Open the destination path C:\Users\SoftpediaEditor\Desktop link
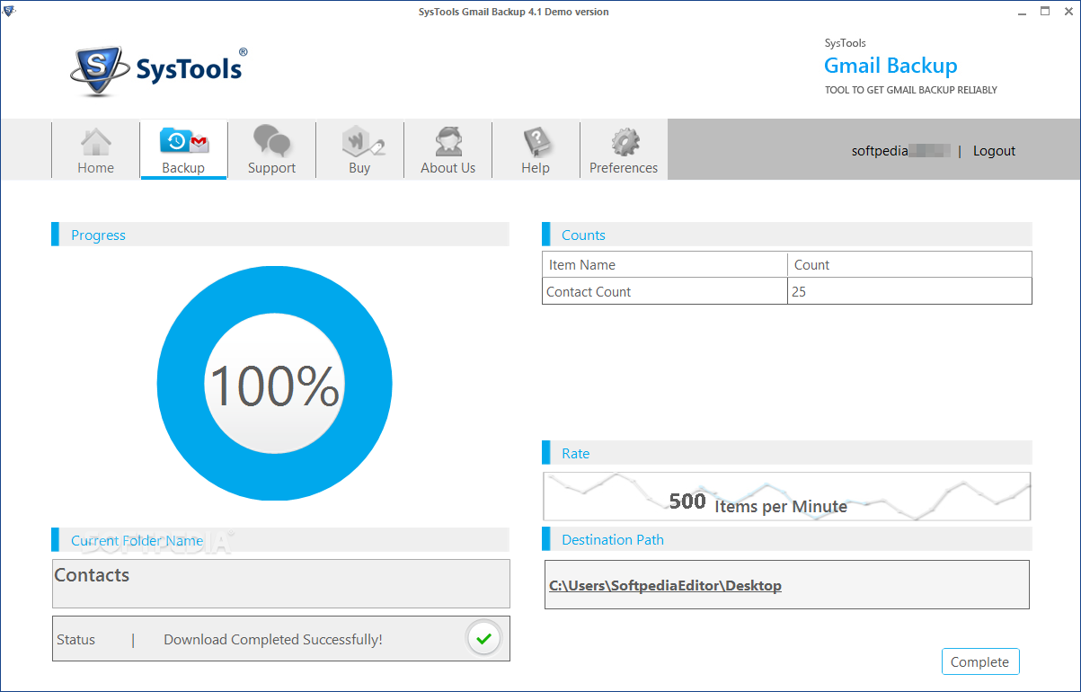This screenshot has height=692, width=1081. click(665, 586)
